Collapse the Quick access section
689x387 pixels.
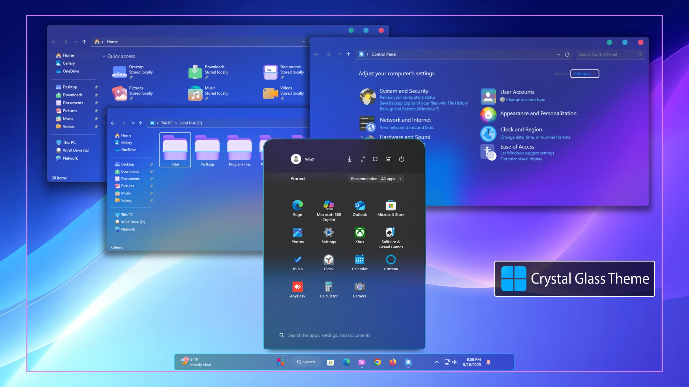click(104, 56)
